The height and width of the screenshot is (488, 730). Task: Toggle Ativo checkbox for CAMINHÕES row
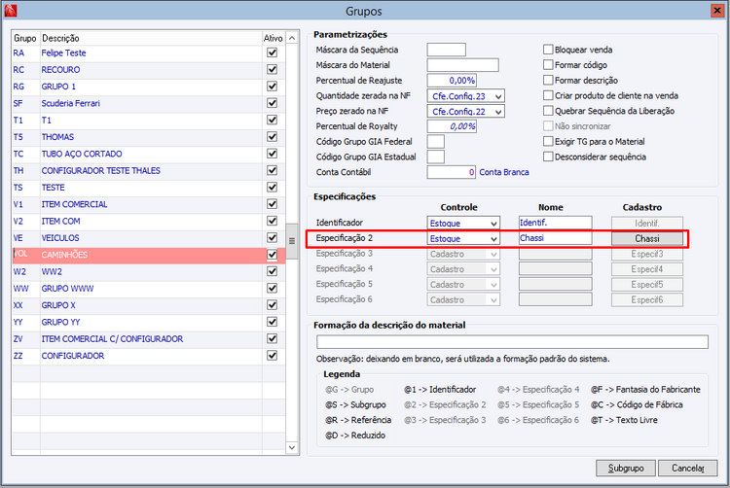pos(272,255)
